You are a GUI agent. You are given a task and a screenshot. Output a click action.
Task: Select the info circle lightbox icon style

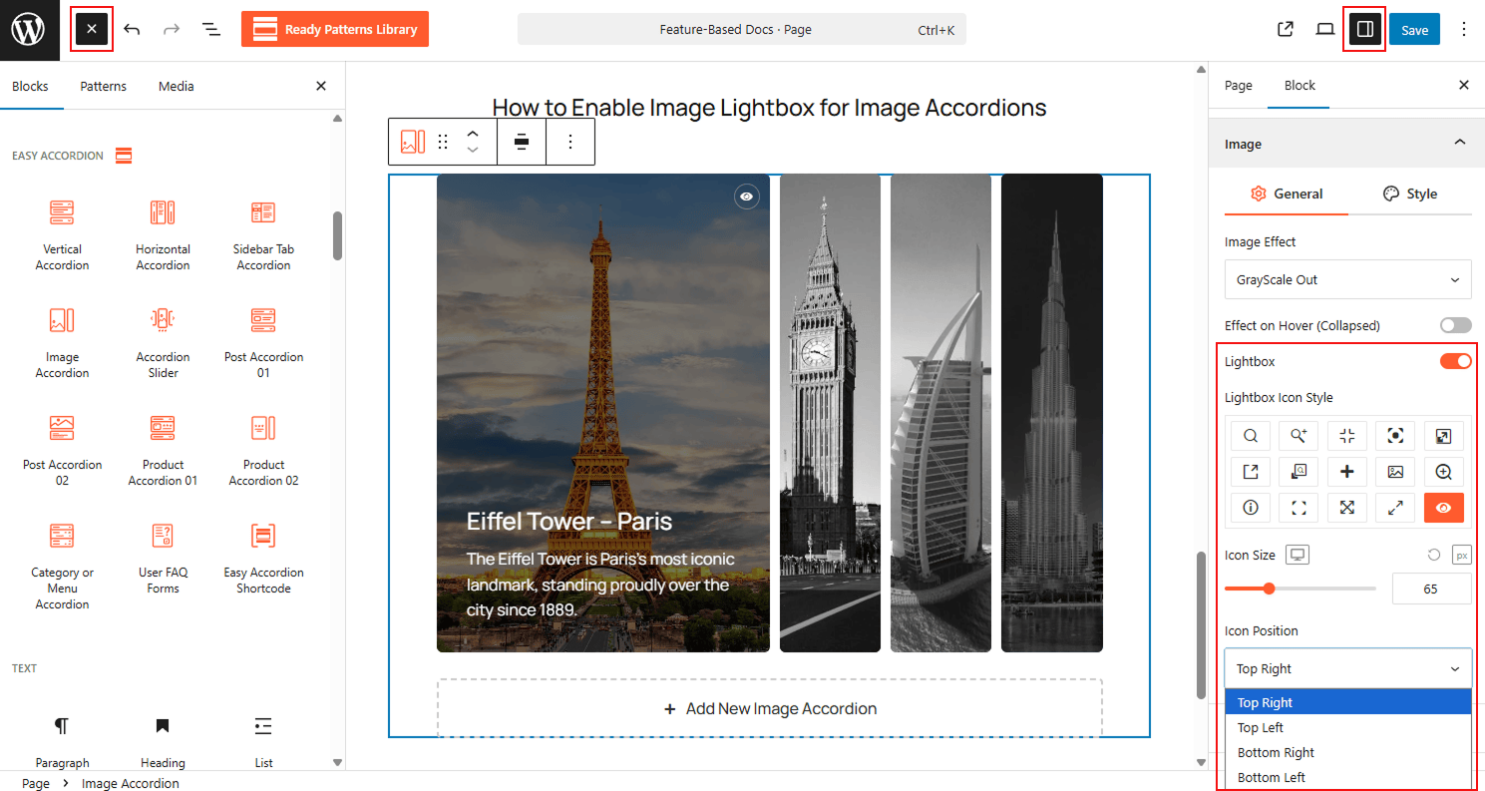tap(1250, 508)
